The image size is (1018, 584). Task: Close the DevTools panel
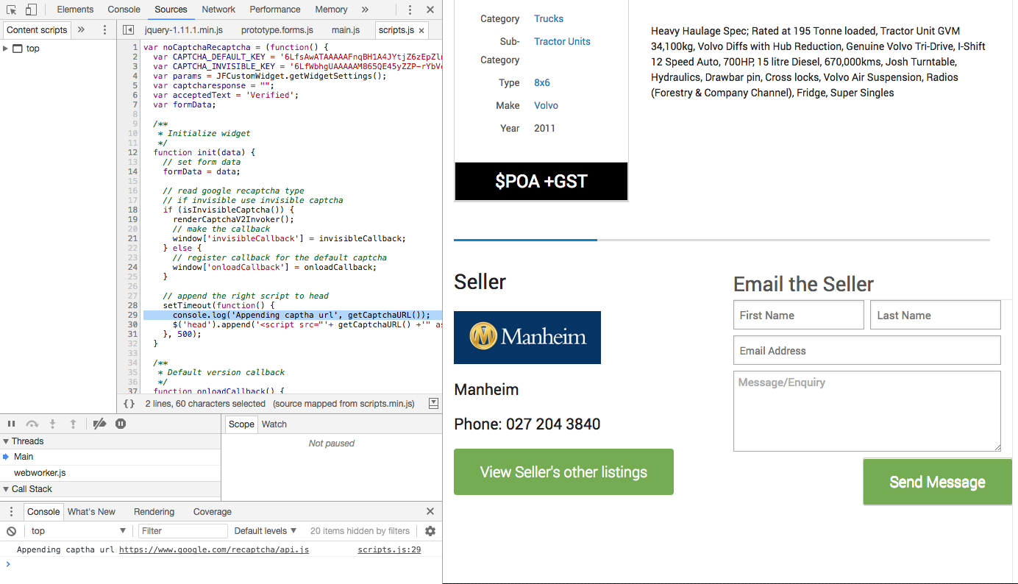point(430,10)
